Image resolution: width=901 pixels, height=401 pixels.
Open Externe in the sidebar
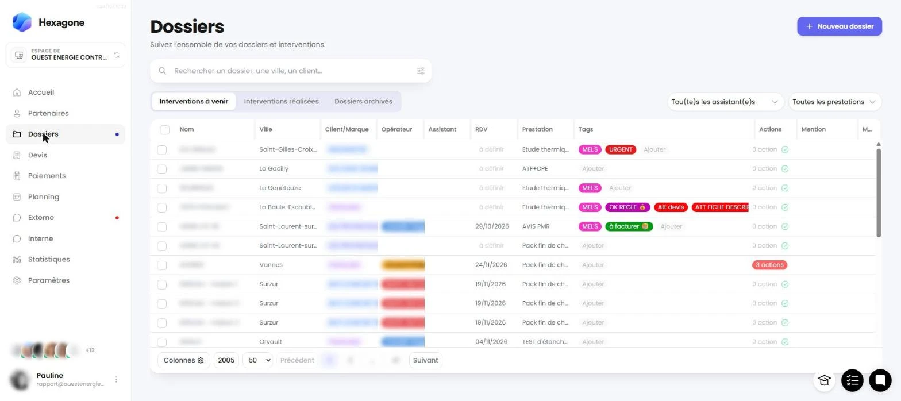[66, 218]
